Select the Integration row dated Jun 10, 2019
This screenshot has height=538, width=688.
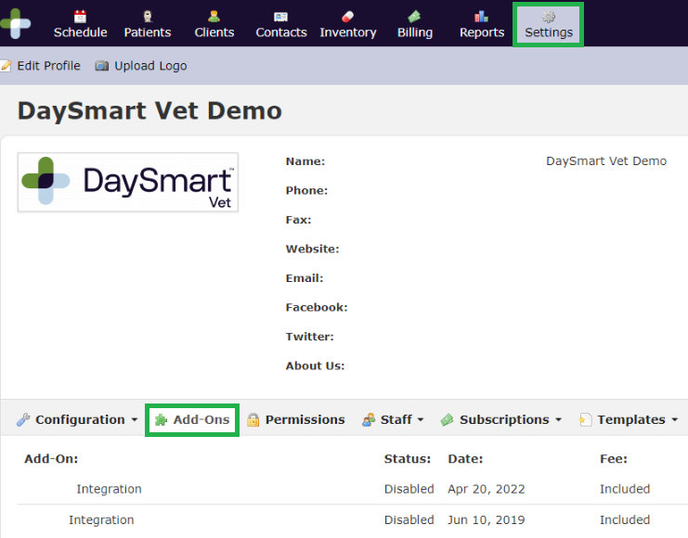click(x=101, y=520)
